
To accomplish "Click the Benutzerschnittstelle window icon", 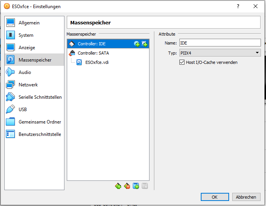I will click(10, 134).
